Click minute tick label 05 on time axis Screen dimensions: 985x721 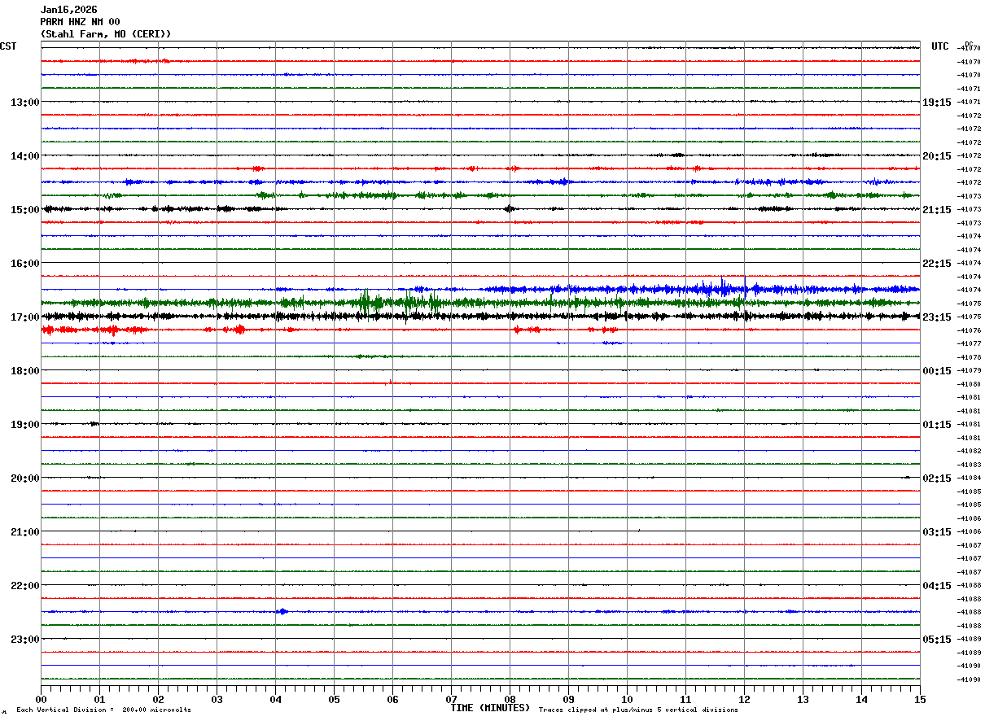coord(334,700)
